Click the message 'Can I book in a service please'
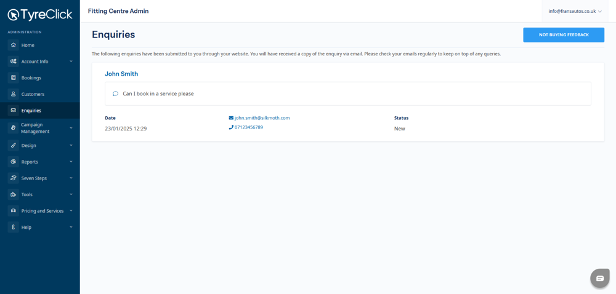 pyautogui.click(x=158, y=93)
